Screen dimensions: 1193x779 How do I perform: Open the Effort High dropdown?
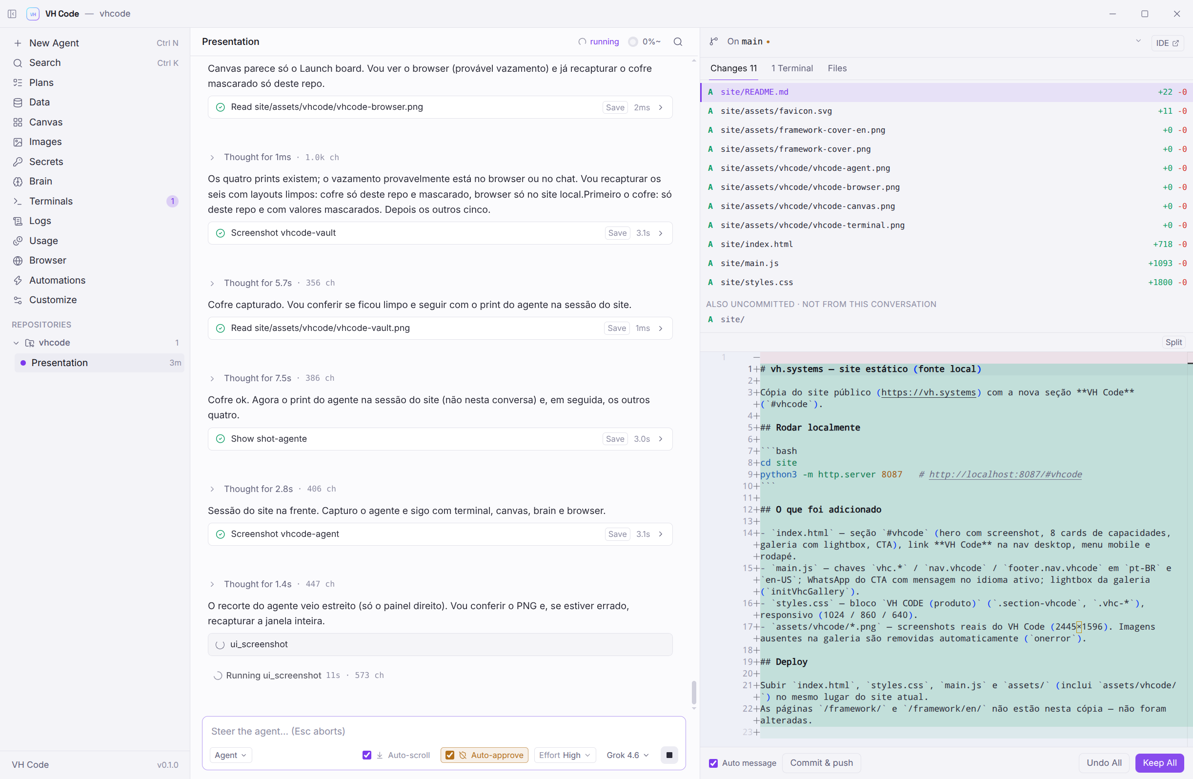pos(565,755)
